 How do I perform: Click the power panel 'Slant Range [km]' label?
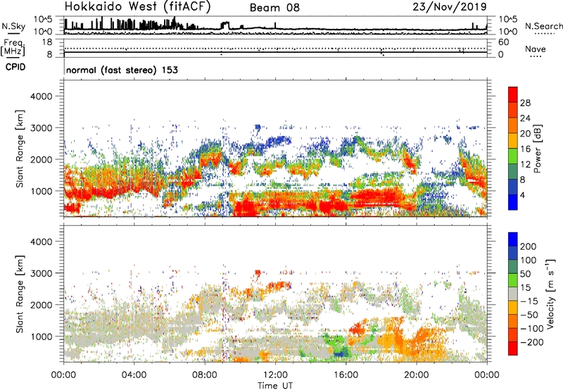[x=20, y=149]
